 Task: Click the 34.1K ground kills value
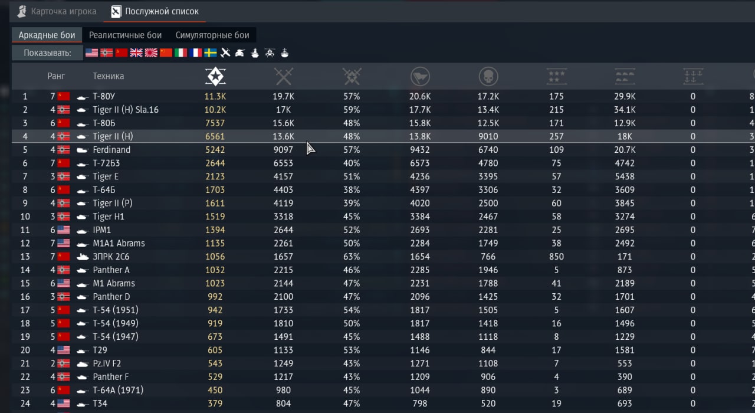625,110
